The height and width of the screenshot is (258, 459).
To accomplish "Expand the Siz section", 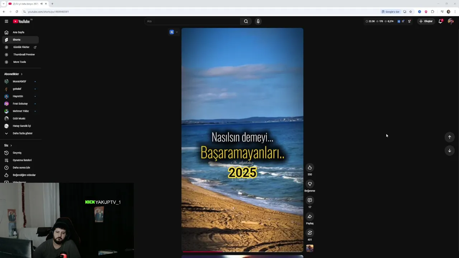I will pos(8,145).
